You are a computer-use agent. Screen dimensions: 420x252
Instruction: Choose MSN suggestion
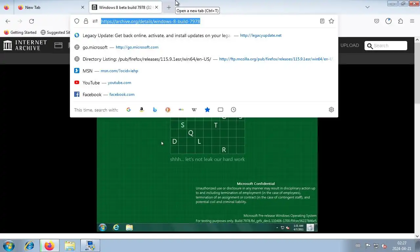point(204,71)
